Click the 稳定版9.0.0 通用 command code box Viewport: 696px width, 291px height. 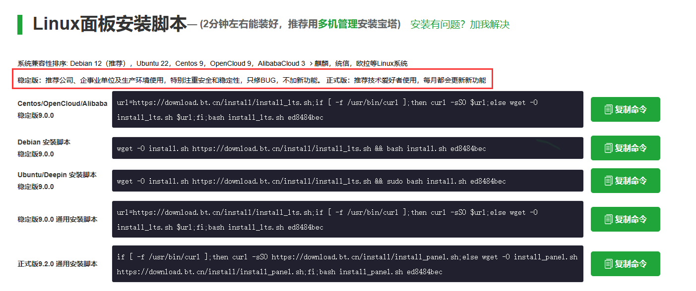[x=348, y=219]
